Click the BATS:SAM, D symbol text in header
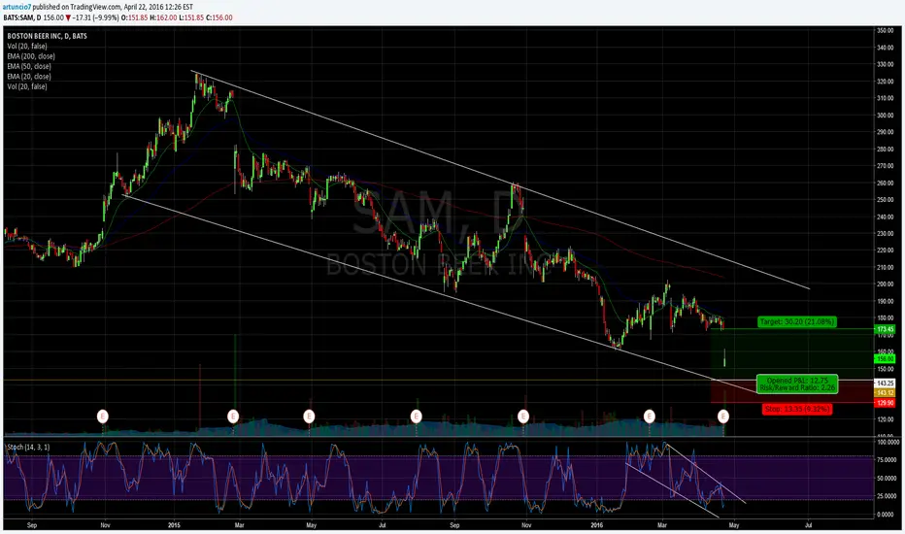Screen dimensions: 905x534 22,17
